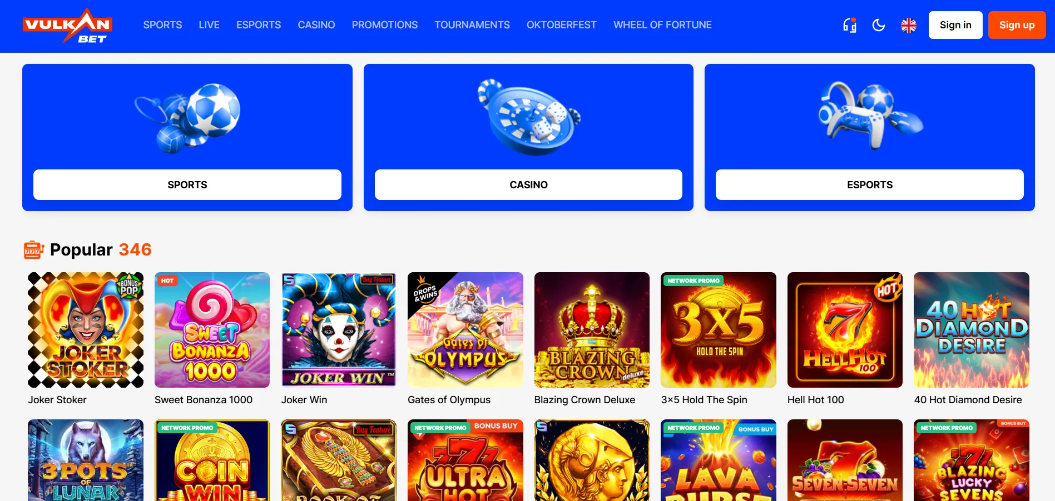This screenshot has height=501, width=1055.
Task: Open the Wheel of Fortune page
Action: pos(662,25)
